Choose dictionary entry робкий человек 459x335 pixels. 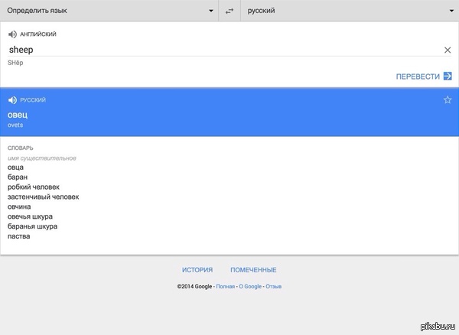[x=34, y=187]
